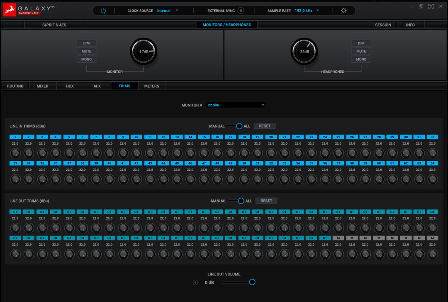This screenshot has height=302, width=448.
Task: Open settings with the gear icon
Action: coord(343,11)
